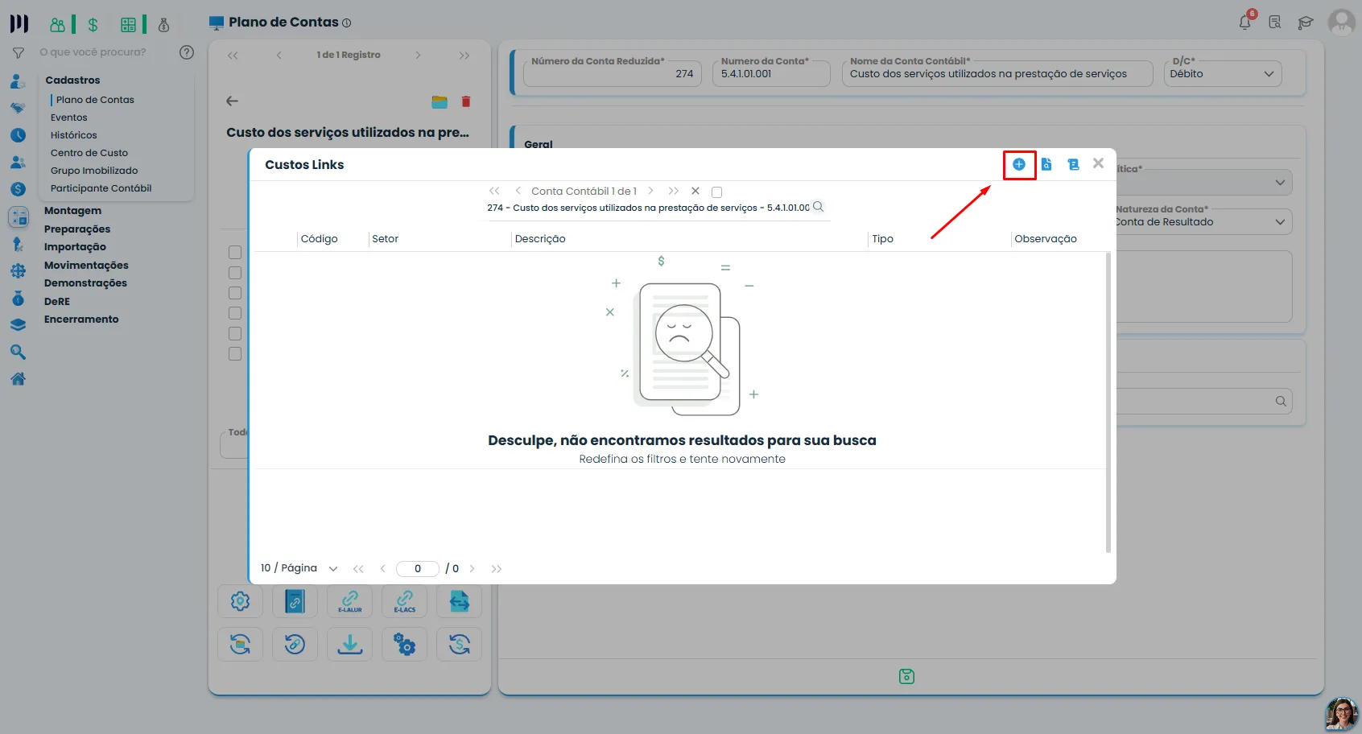Click the Setor column header
This screenshot has height=734, width=1362.
pos(386,239)
